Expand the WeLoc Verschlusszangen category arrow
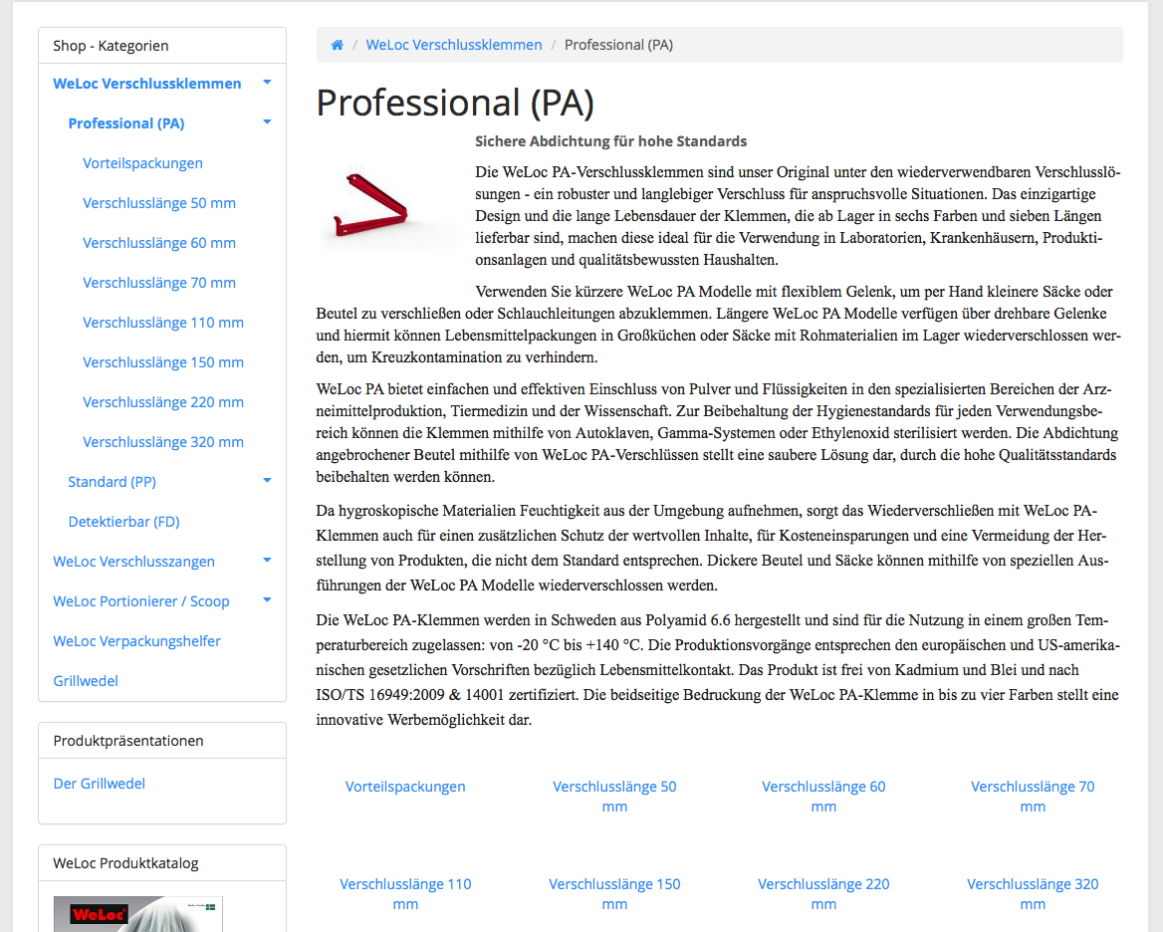The height and width of the screenshot is (932, 1163). pos(267,561)
